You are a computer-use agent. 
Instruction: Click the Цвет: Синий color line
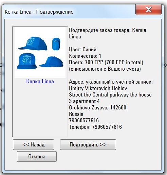[83, 50]
